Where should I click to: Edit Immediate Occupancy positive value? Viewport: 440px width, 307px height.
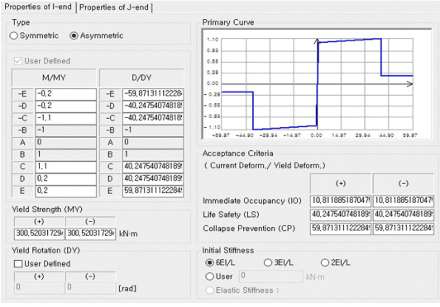(341, 201)
